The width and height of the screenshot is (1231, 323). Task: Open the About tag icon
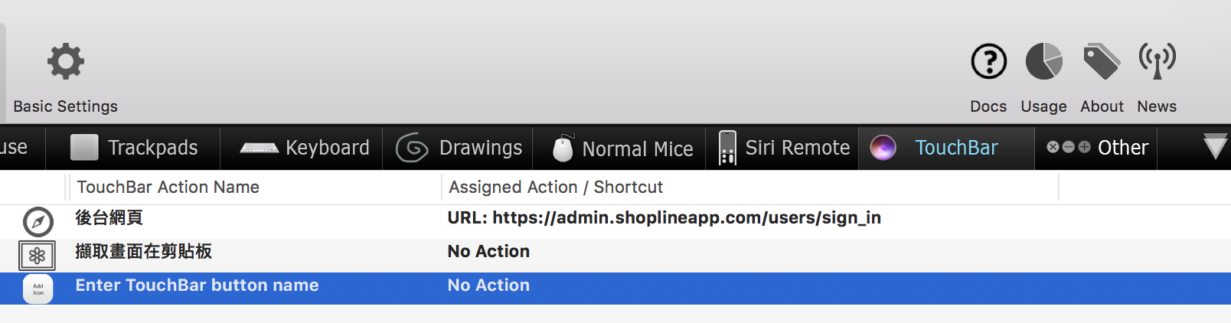(x=1102, y=61)
